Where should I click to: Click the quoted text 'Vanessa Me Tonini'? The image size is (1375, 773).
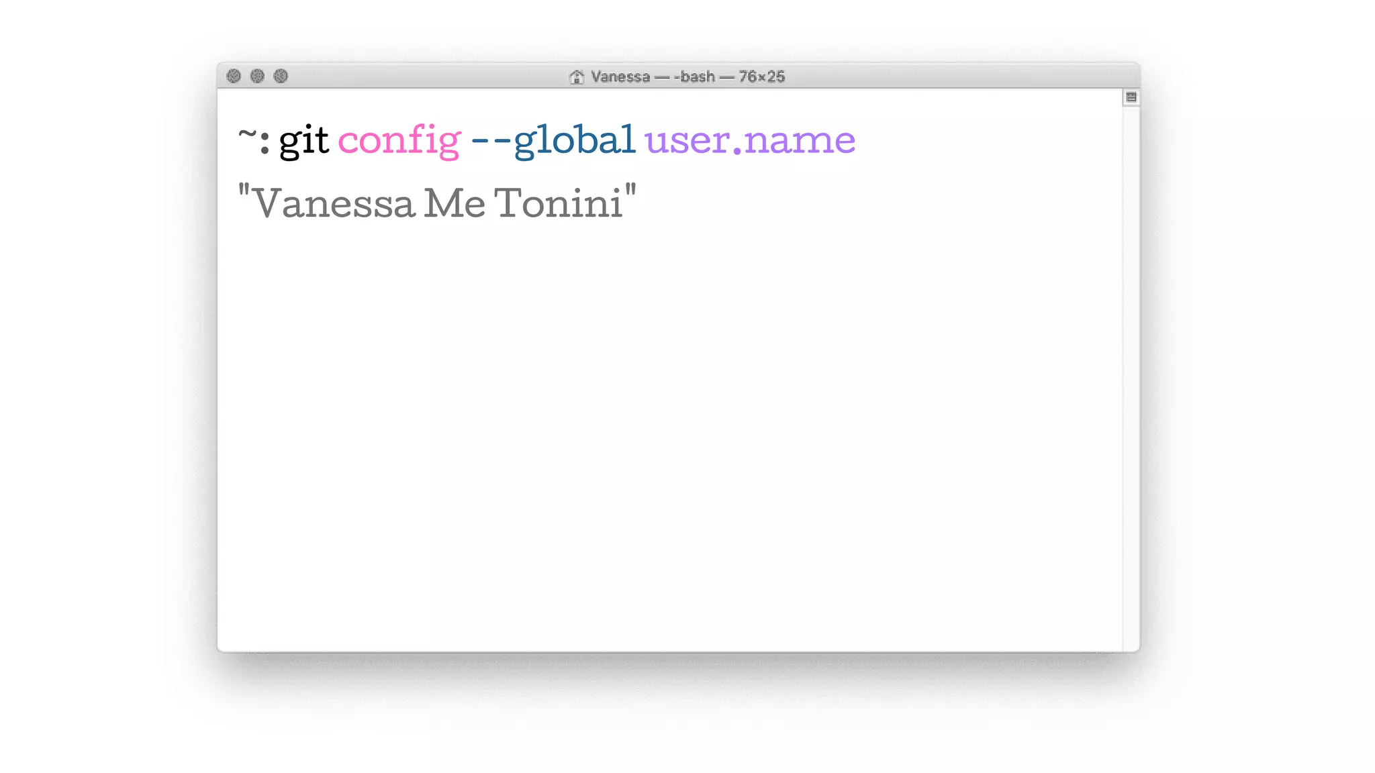coord(437,202)
